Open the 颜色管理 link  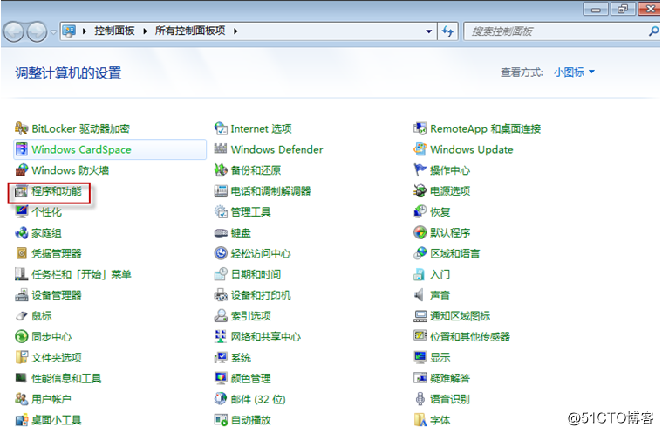point(251,378)
